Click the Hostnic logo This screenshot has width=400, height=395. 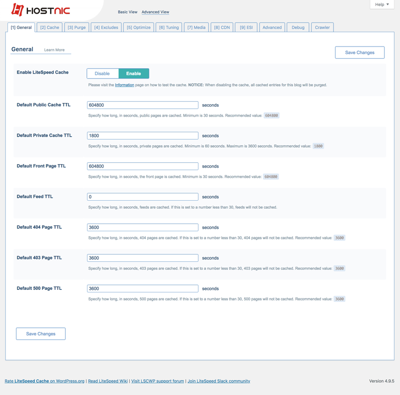coord(40,10)
